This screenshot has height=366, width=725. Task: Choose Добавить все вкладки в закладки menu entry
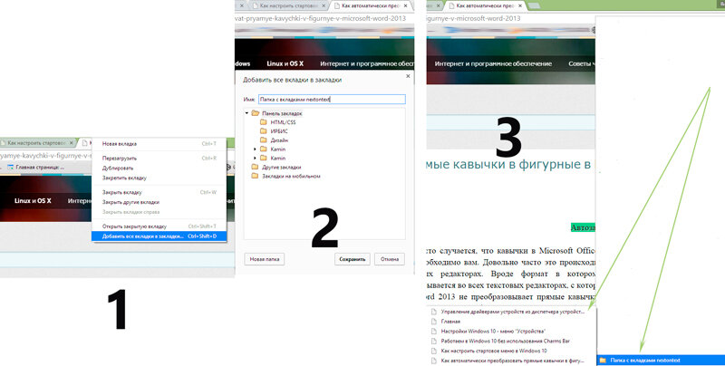pos(159,236)
